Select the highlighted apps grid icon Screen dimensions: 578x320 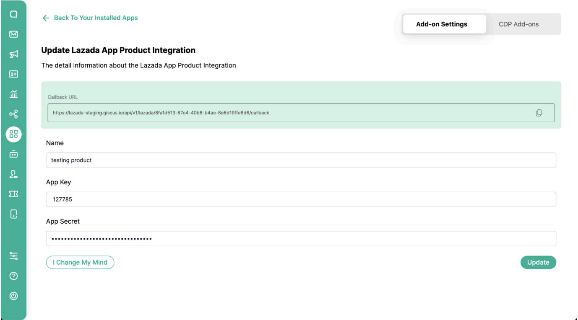(13, 134)
